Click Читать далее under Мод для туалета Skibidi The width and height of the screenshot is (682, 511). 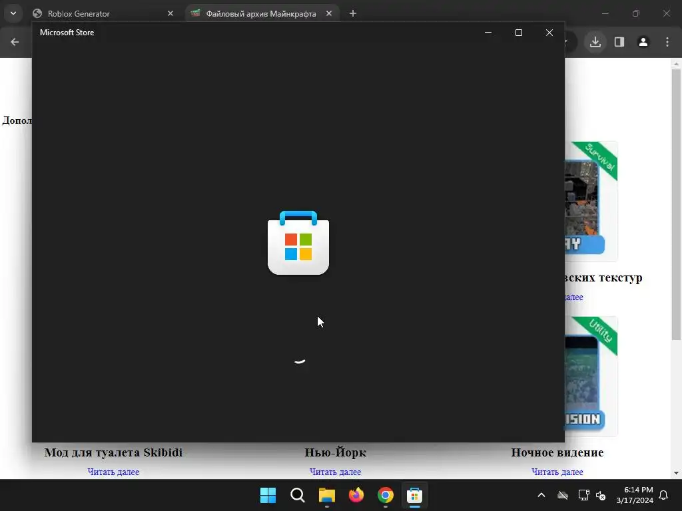(113, 472)
